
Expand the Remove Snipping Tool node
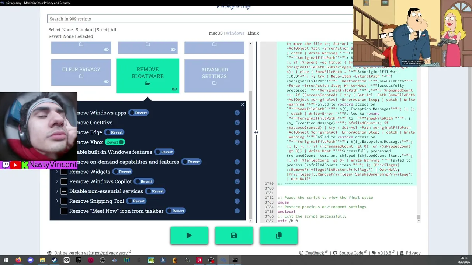pyautogui.click(x=57, y=201)
